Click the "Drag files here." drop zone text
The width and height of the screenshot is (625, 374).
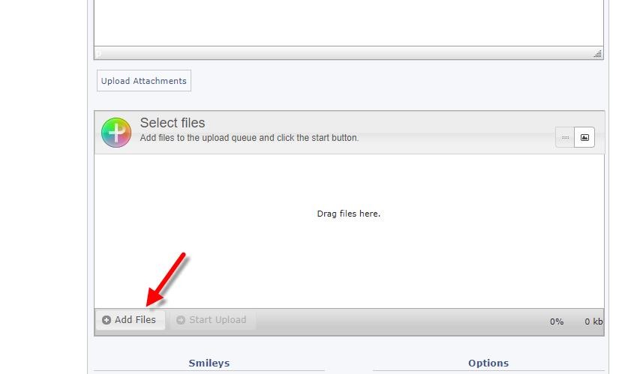point(348,214)
